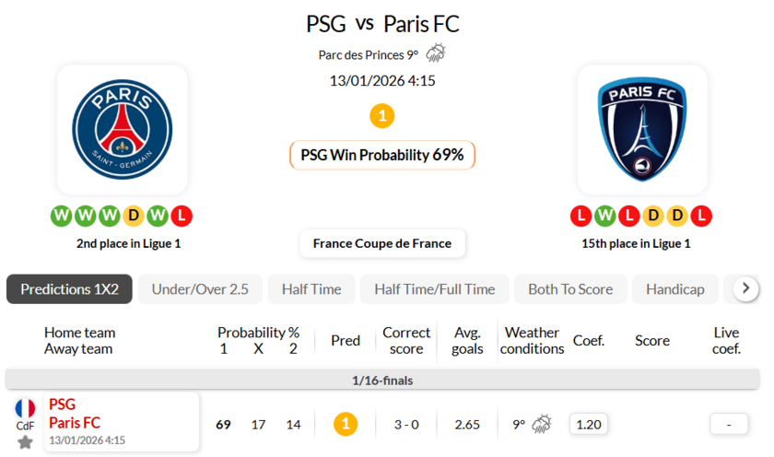Click the France flag icon in match row
The image size is (774, 457).
[25, 408]
